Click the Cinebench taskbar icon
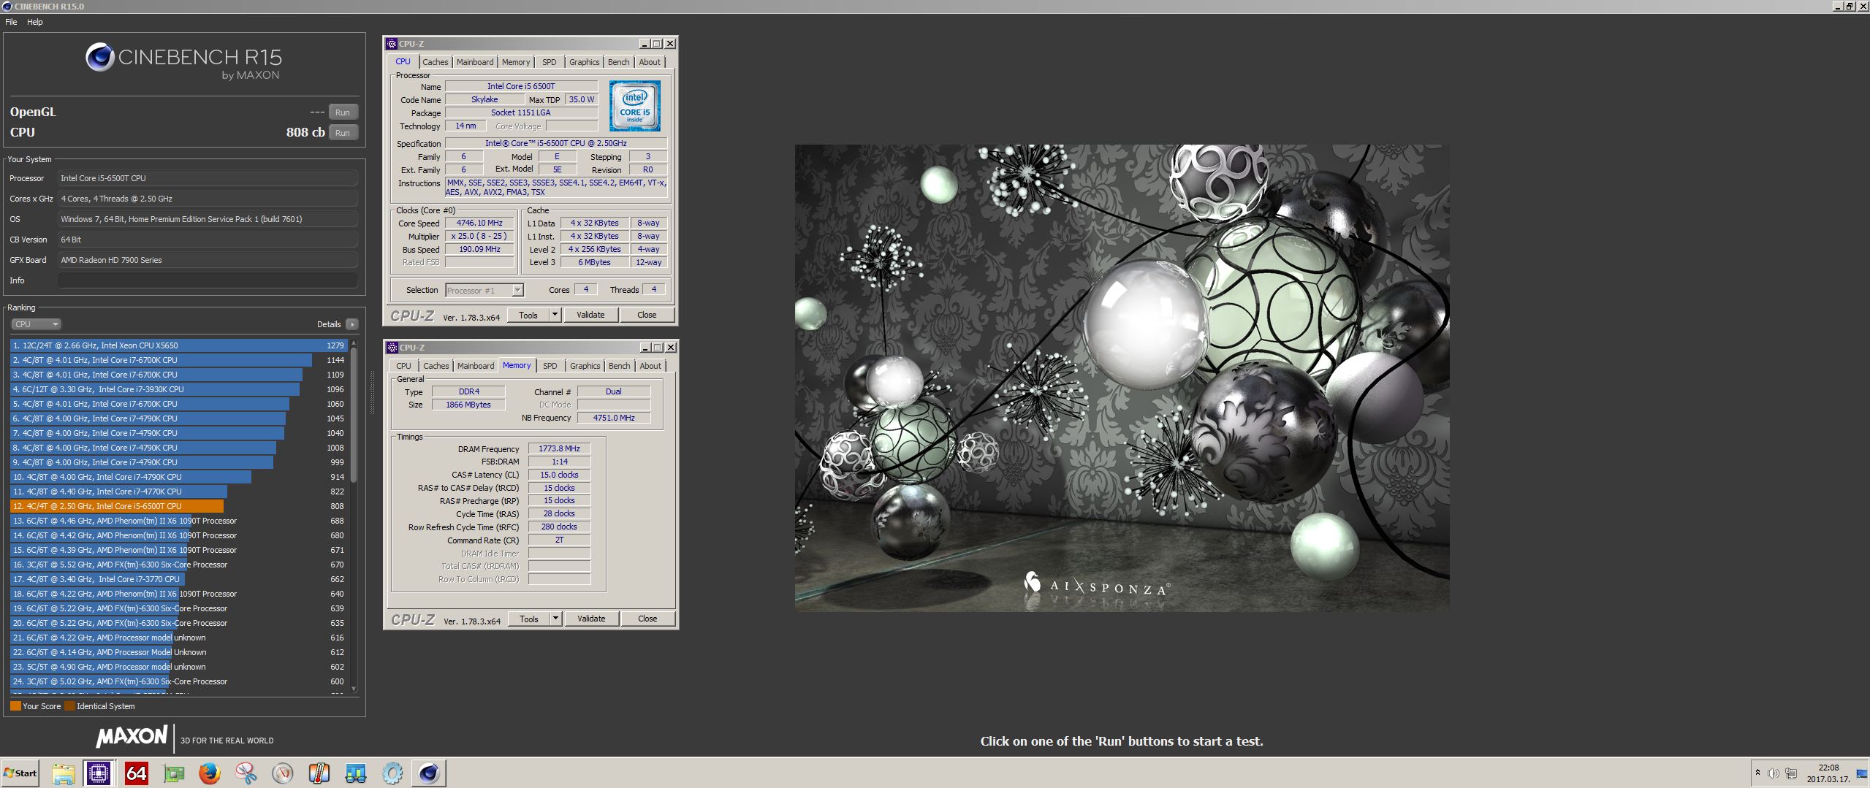Viewport: 1870px width, 788px height. tap(429, 773)
